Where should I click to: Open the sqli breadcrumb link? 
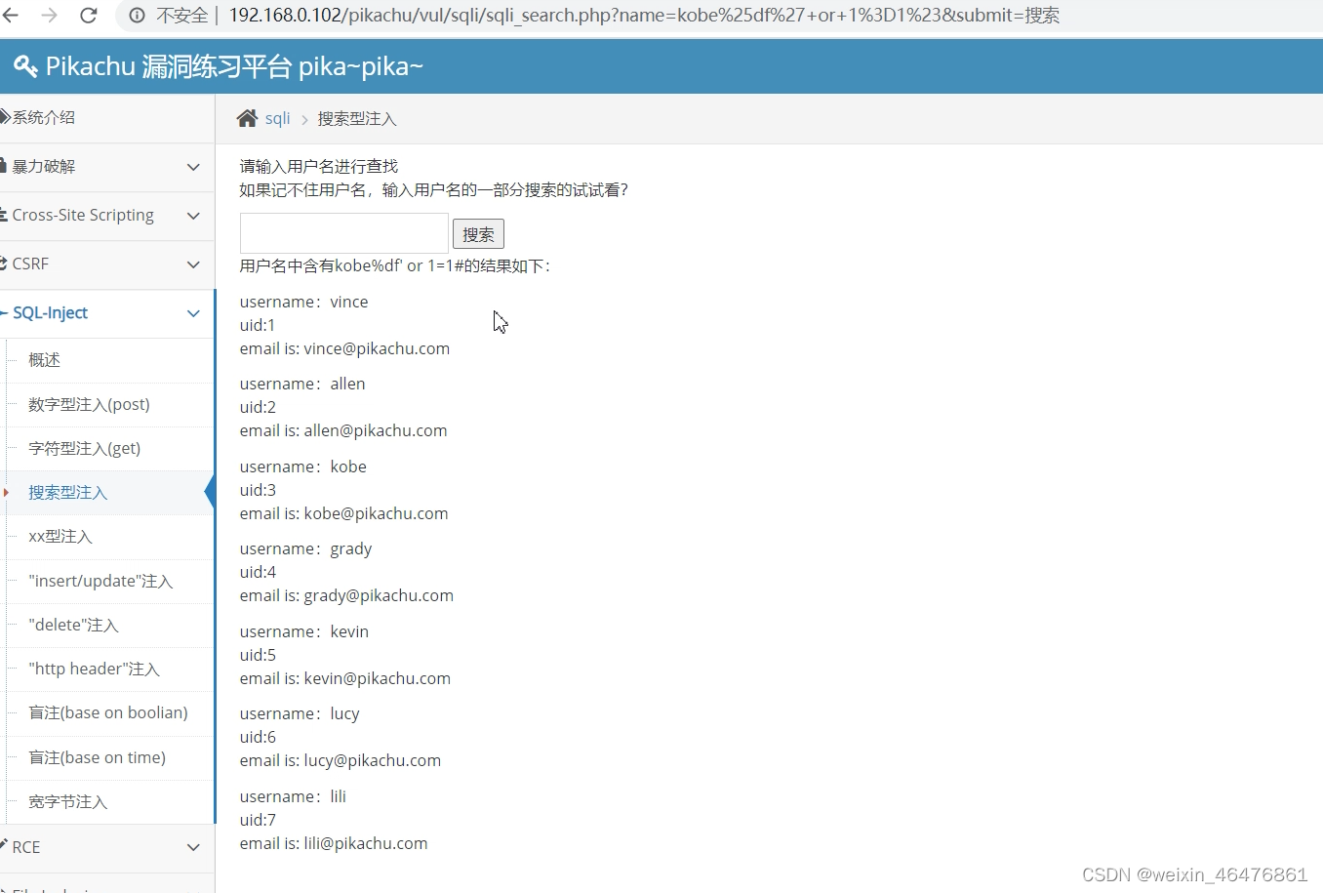click(x=277, y=118)
